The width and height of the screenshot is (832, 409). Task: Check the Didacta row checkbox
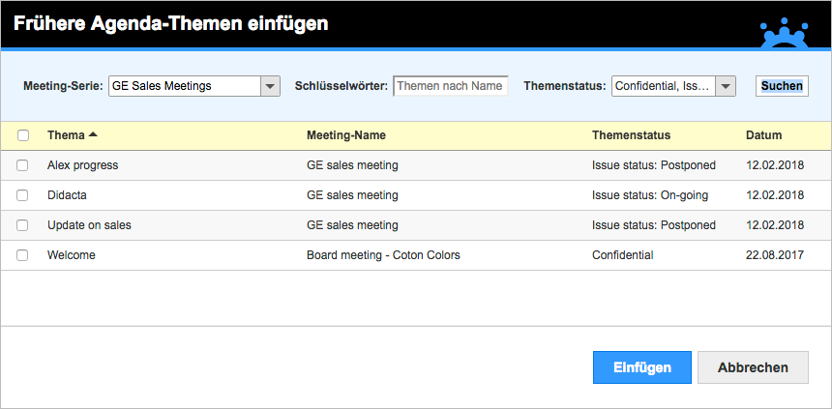coord(22,195)
